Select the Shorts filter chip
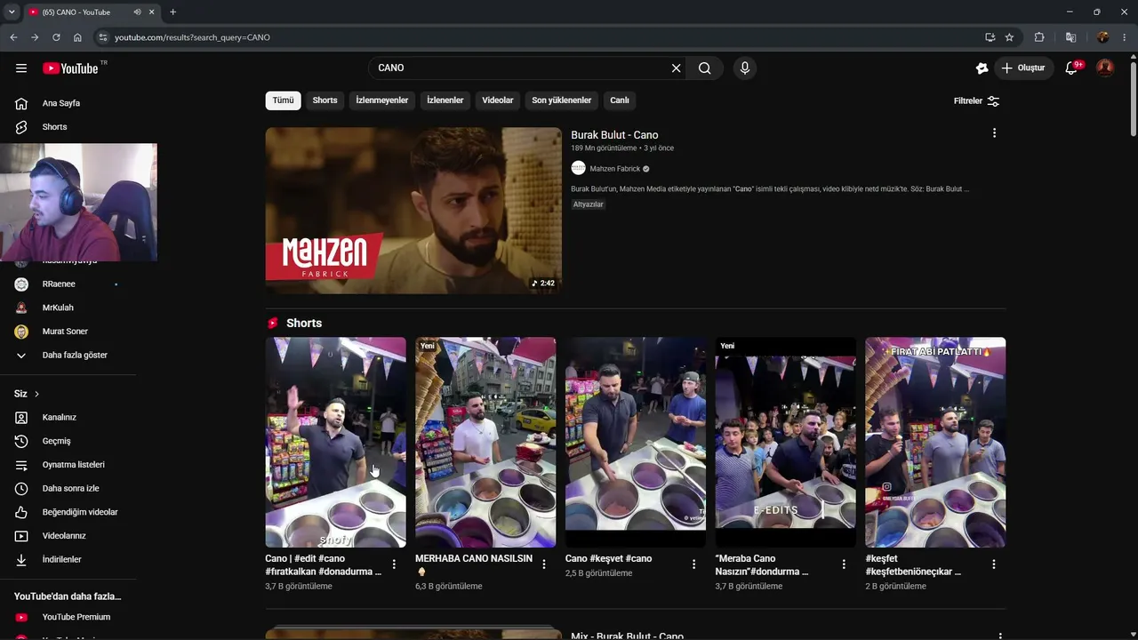 (325, 100)
